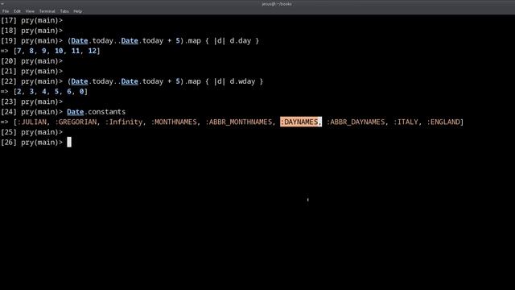Click the :JULIAN constant
The width and height of the screenshot is (515, 290).
click(31, 122)
